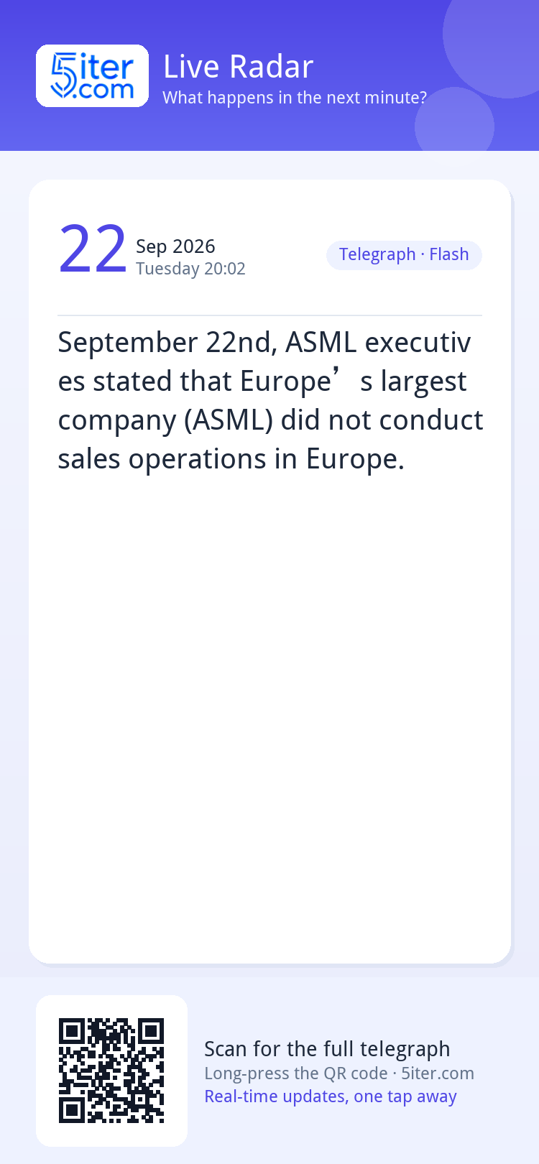Open the Live Radar title
Viewport: 539px width, 1164px height.
point(238,67)
